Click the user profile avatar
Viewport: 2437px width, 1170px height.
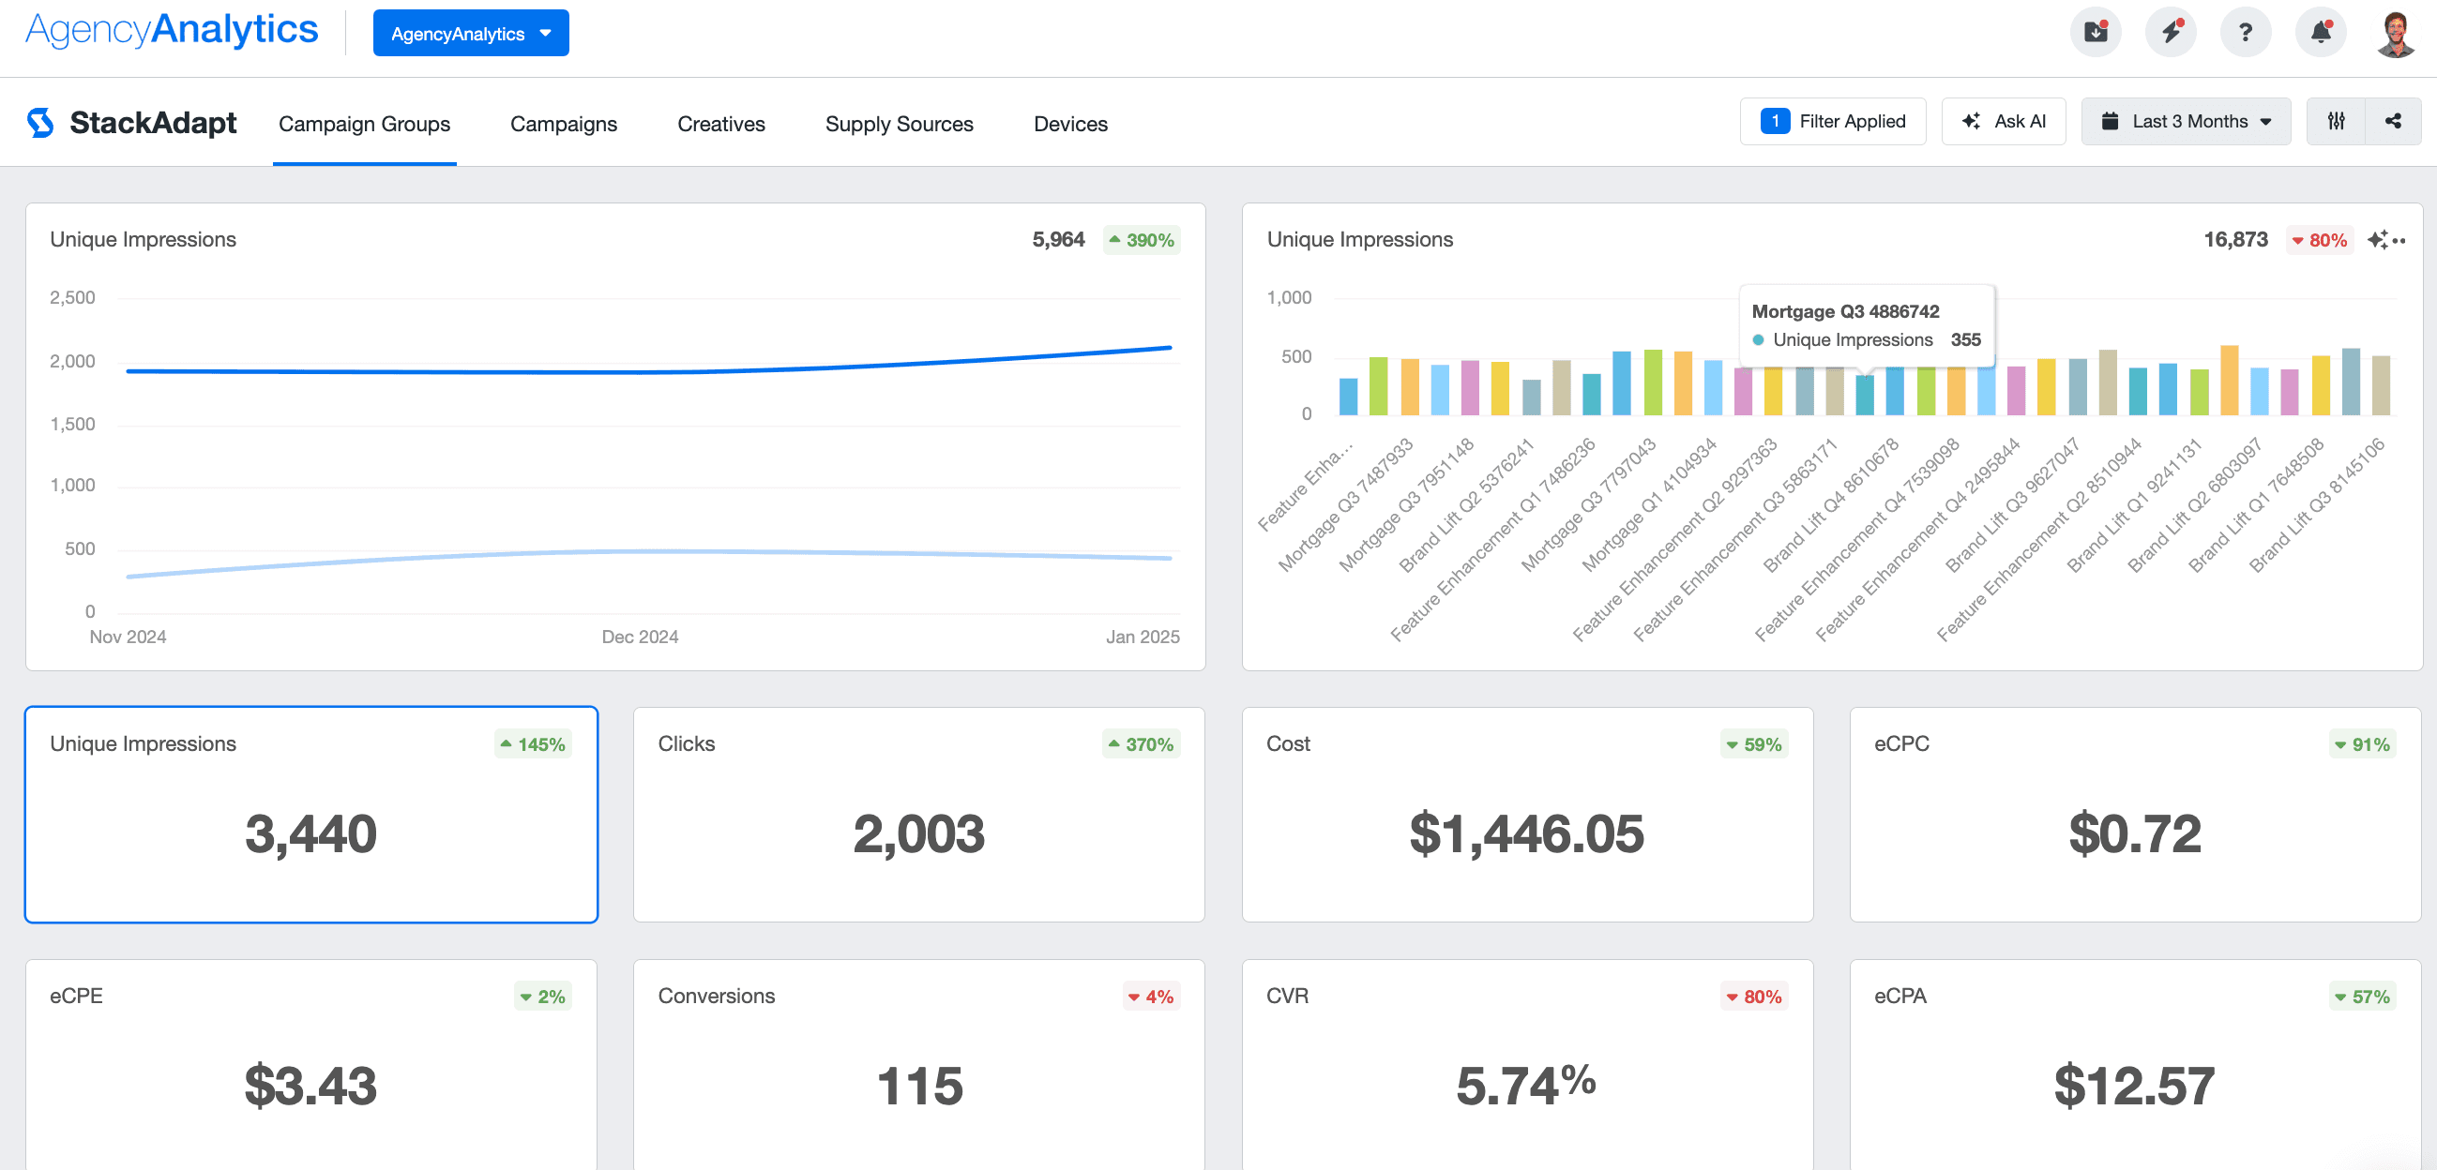(x=2395, y=35)
